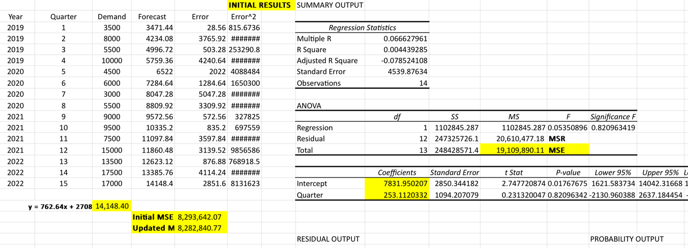Click the Quarter coefficient cell 253.1120332
The width and height of the screenshot is (688, 248).
(397, 195)
